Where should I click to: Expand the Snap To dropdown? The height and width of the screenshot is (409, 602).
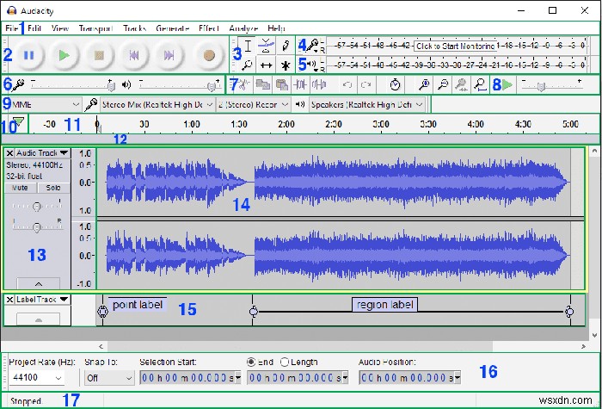click(109, 378)
